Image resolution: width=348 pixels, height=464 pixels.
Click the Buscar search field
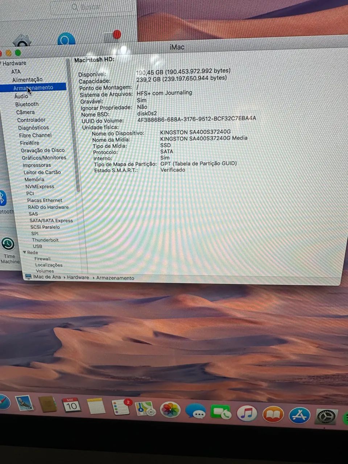91,7
